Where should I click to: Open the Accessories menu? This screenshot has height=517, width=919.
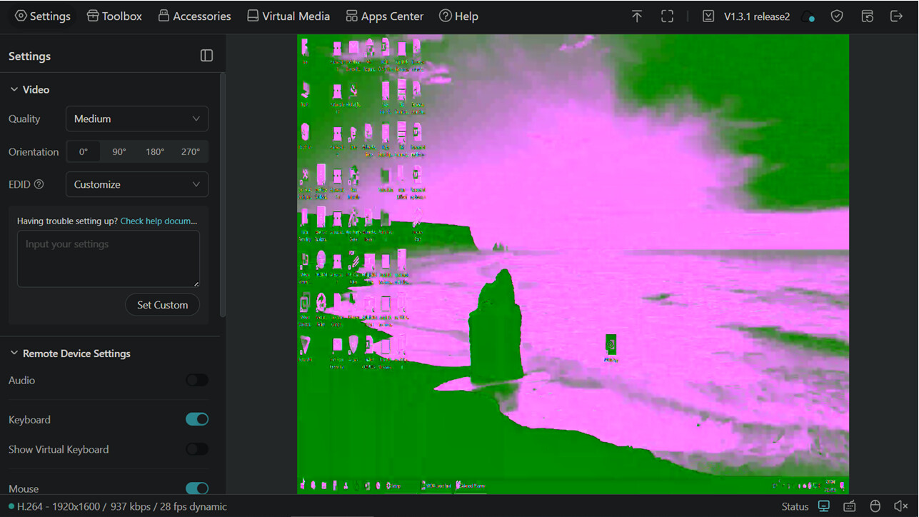194,16
